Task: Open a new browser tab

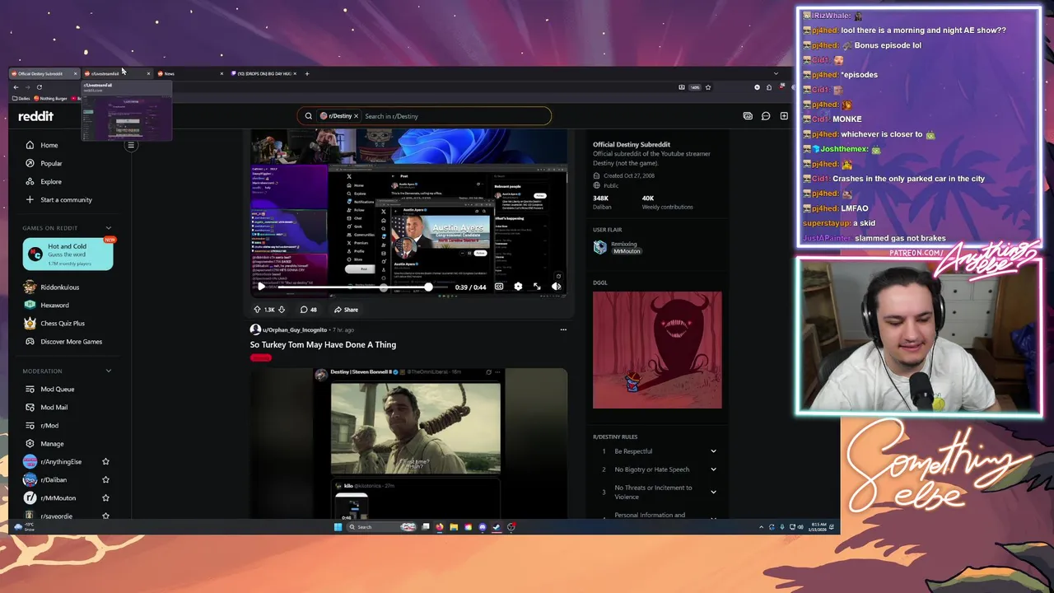Action: click(307, 73)
